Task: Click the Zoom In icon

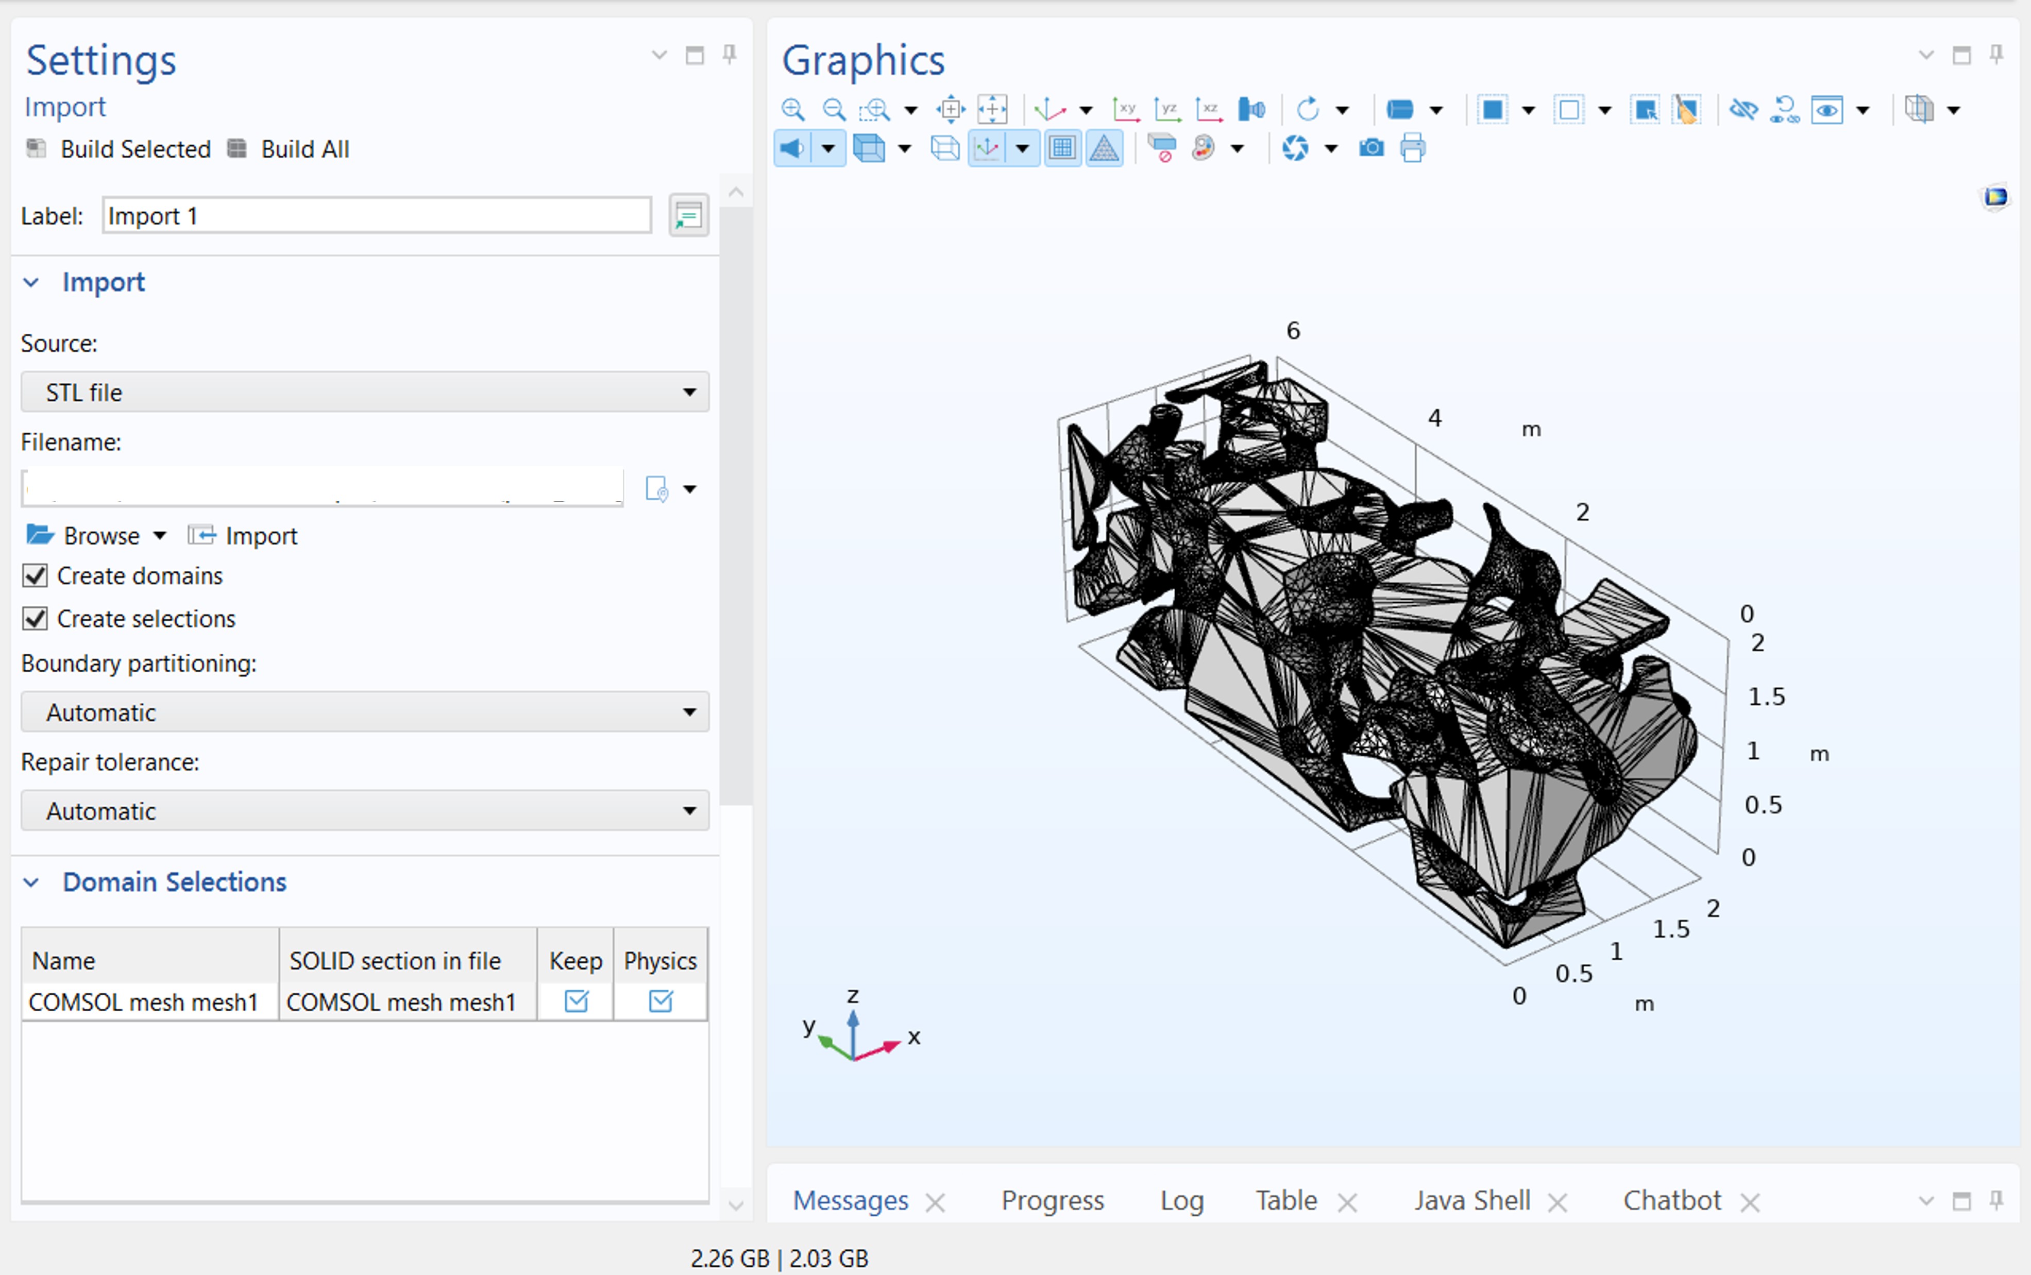Action: 792,110
